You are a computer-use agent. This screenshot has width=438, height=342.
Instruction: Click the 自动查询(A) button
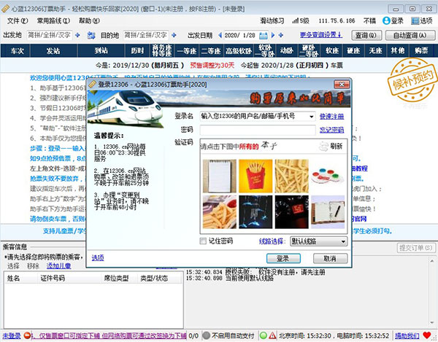(x=410, y=36)
